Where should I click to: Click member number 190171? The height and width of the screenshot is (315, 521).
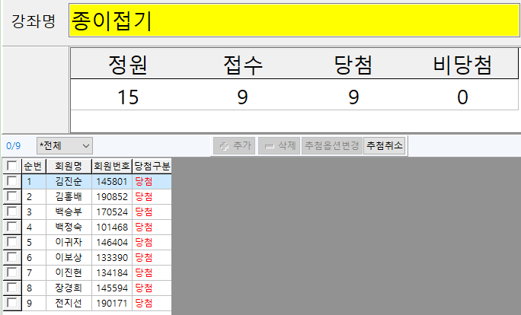[x=112, y=304]
